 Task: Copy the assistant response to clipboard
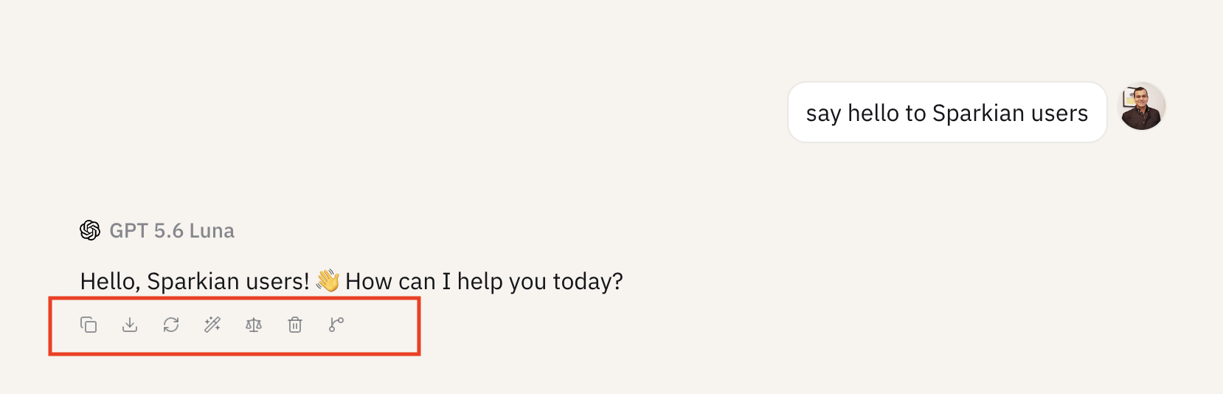(89, 325)
